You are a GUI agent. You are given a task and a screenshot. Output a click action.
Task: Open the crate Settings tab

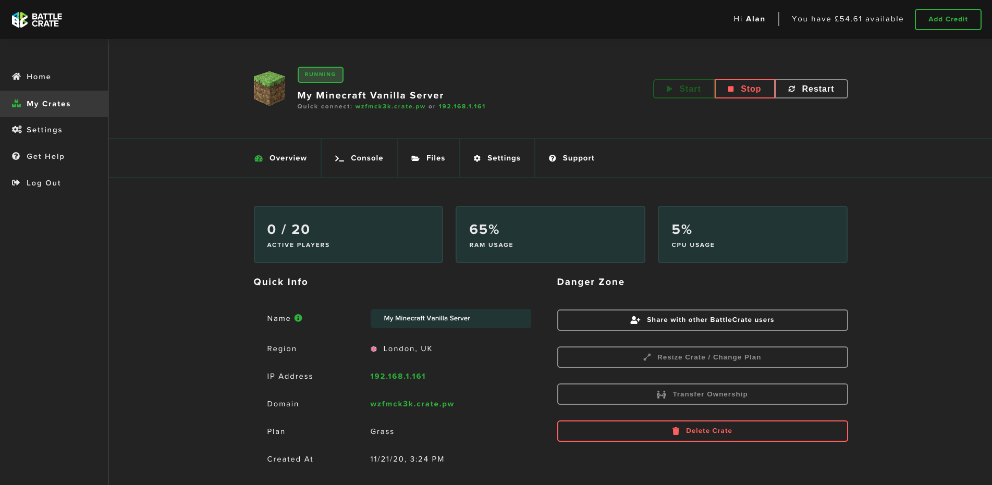[x=497, y=158]
